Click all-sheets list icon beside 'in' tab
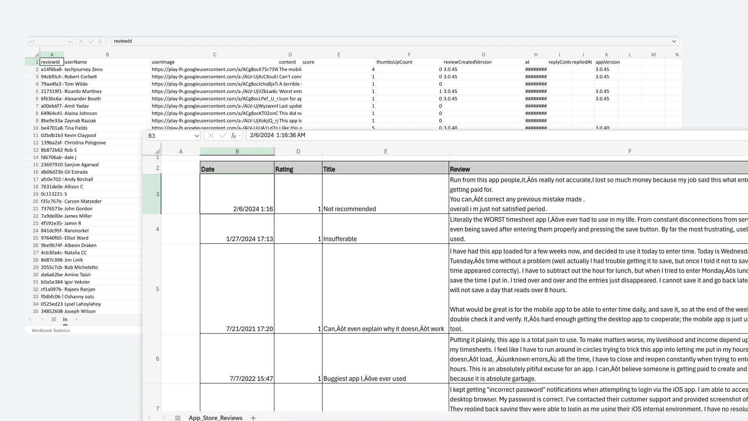Viewport: 748px width, 421px height. pyautogui.click(x=54, y=319)
